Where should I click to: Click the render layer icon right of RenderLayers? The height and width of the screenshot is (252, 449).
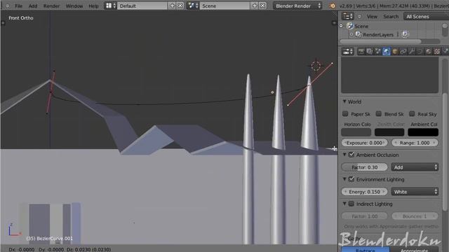pyautogui.click(x=405, y=34)
